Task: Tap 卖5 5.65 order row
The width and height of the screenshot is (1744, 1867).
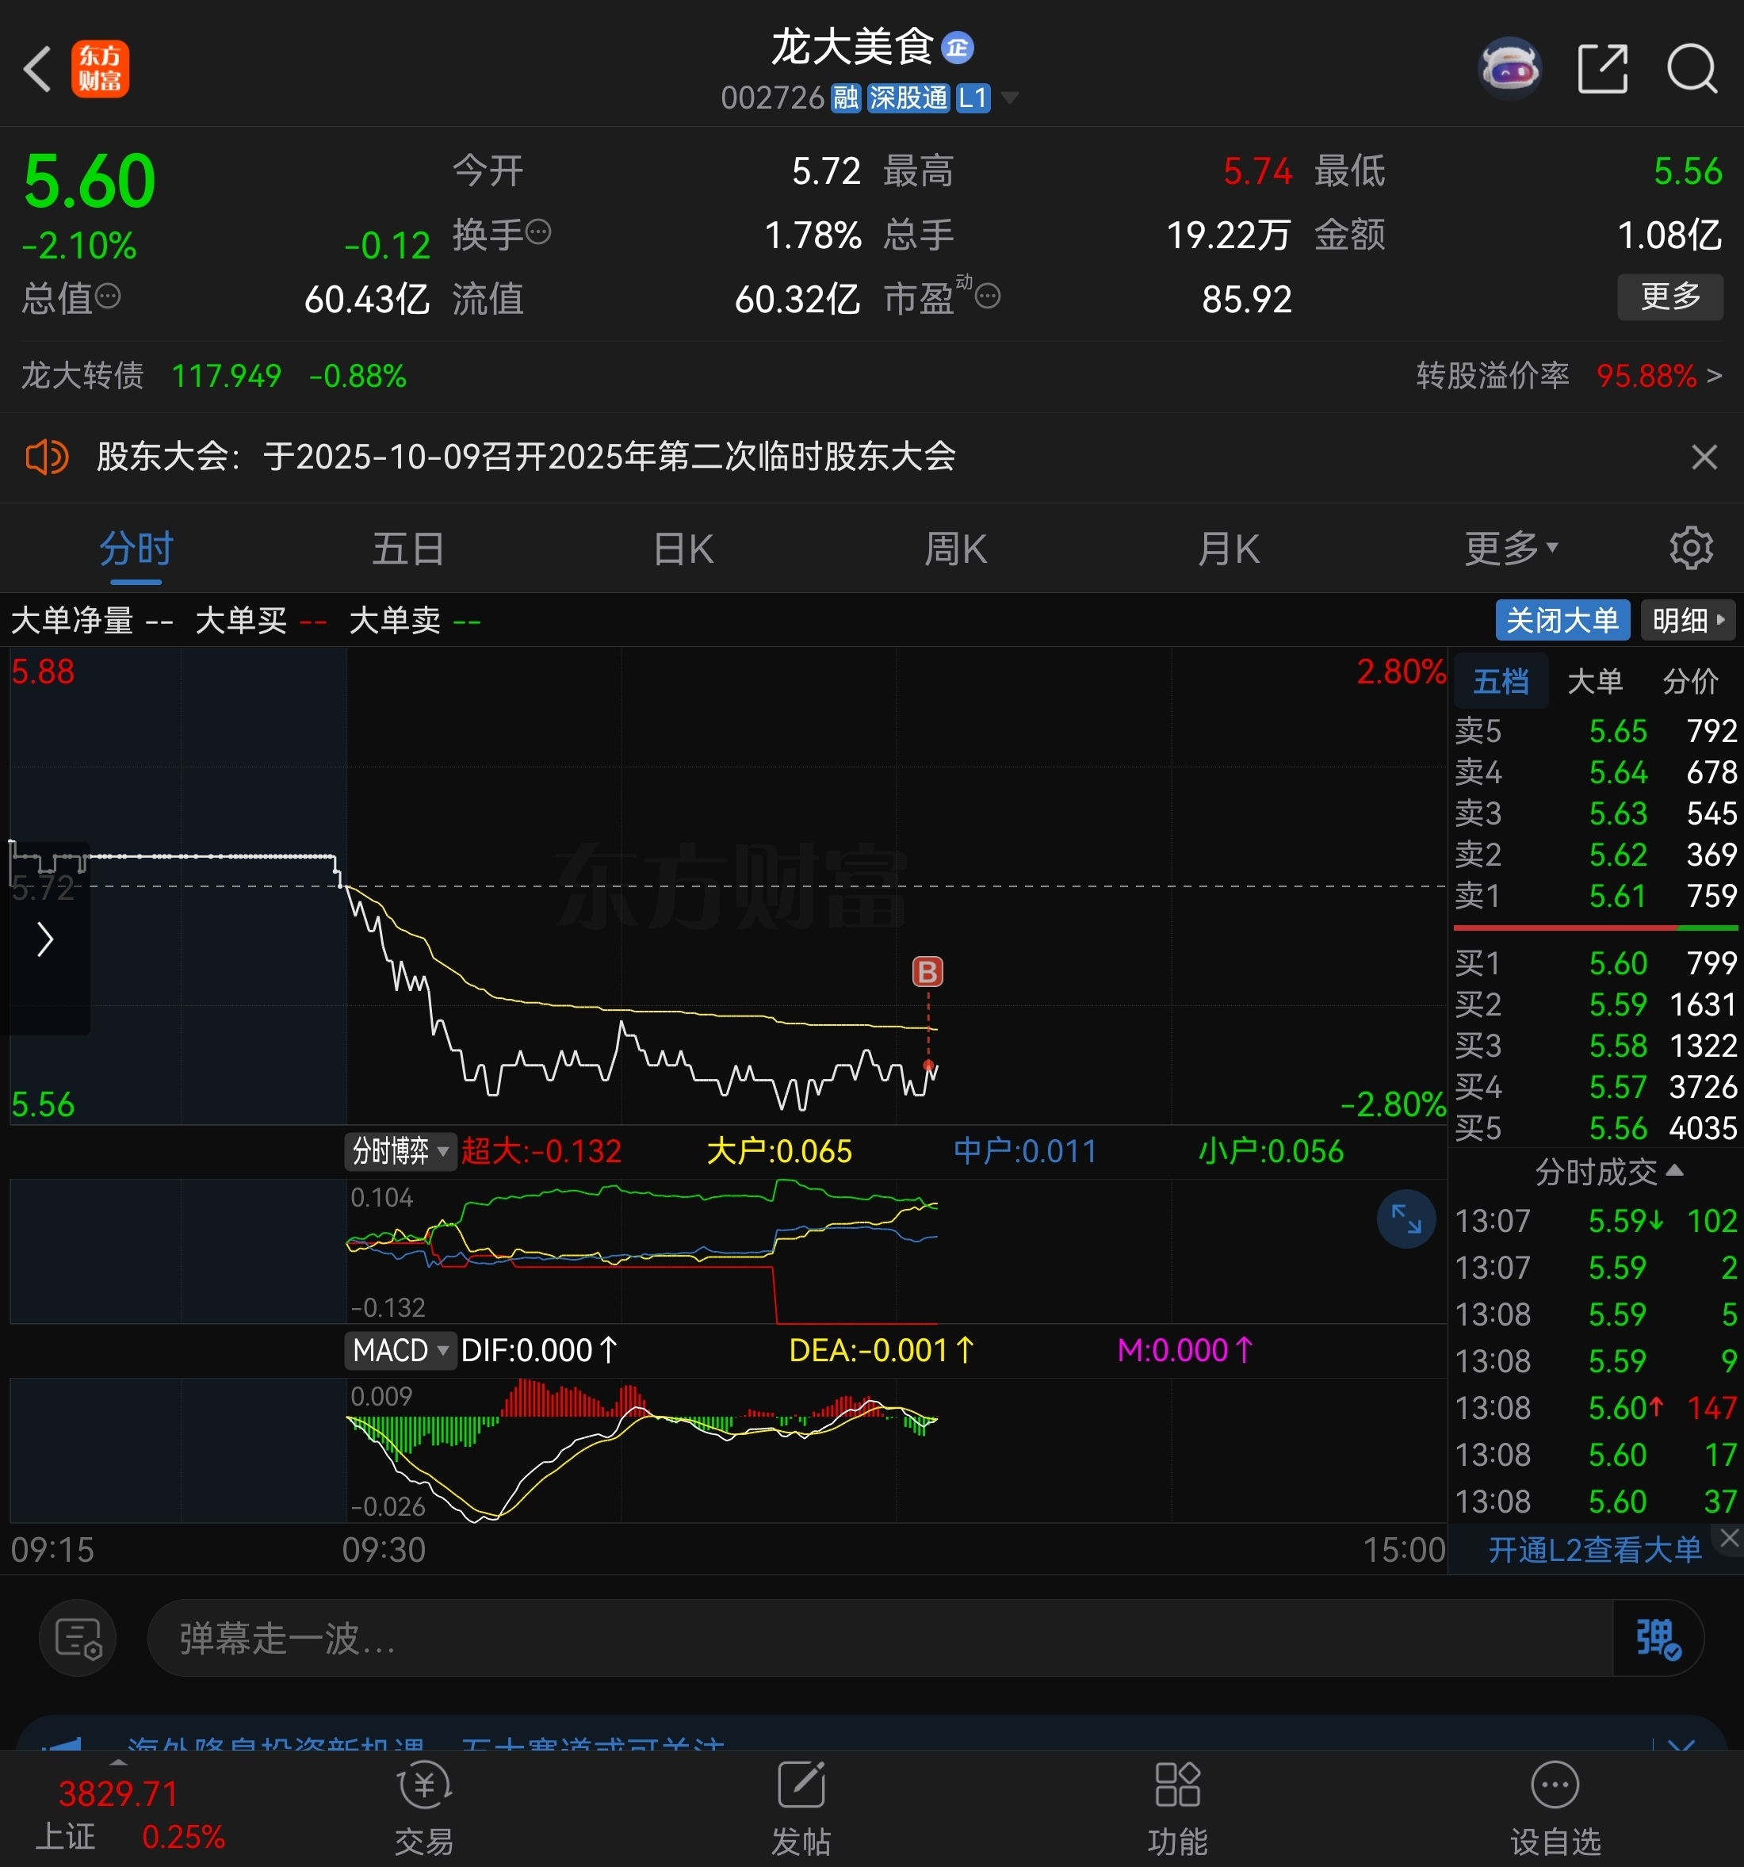Action: coord(1596,731)
